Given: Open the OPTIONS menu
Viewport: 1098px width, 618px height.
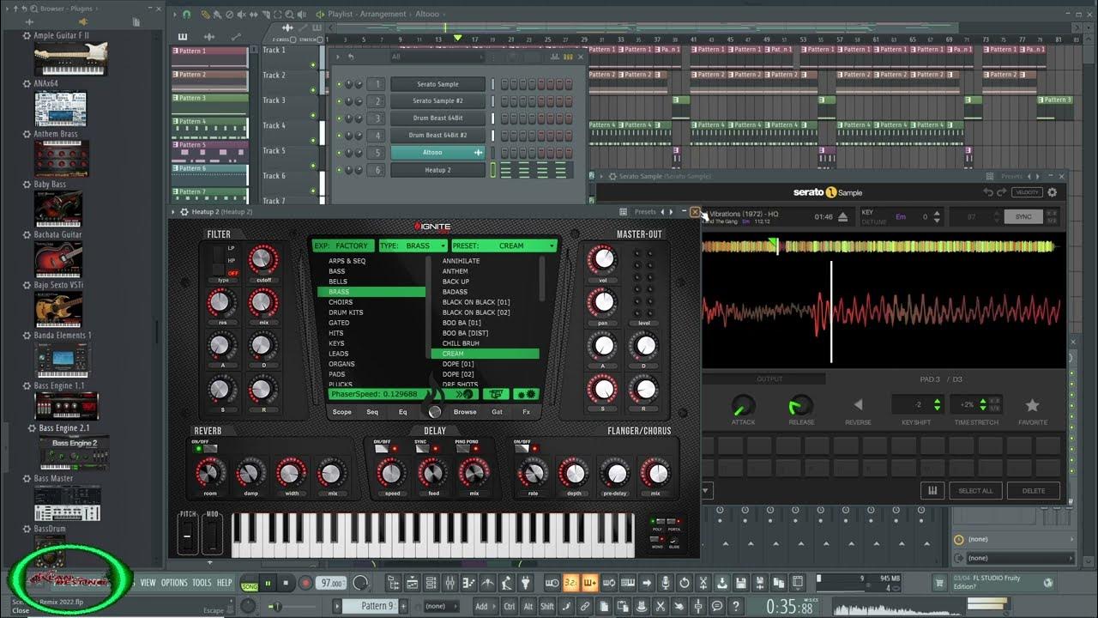Looking at the screenshot, I should (x=174, y=582).
